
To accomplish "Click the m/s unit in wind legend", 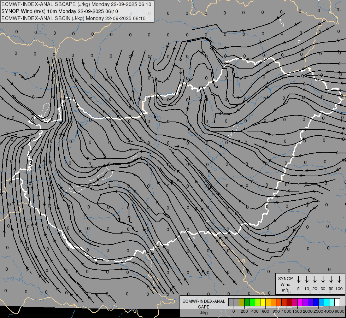I will pos(285,290).
